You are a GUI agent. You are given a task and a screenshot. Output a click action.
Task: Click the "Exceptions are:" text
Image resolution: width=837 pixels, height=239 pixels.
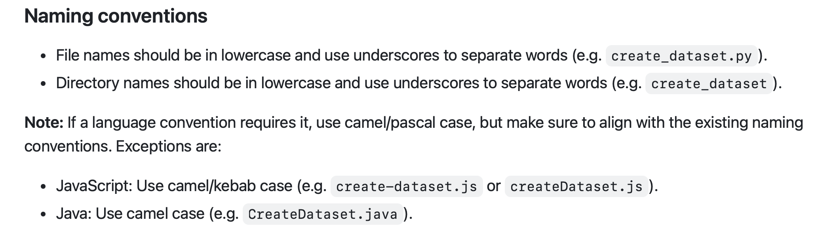(168, 146)
